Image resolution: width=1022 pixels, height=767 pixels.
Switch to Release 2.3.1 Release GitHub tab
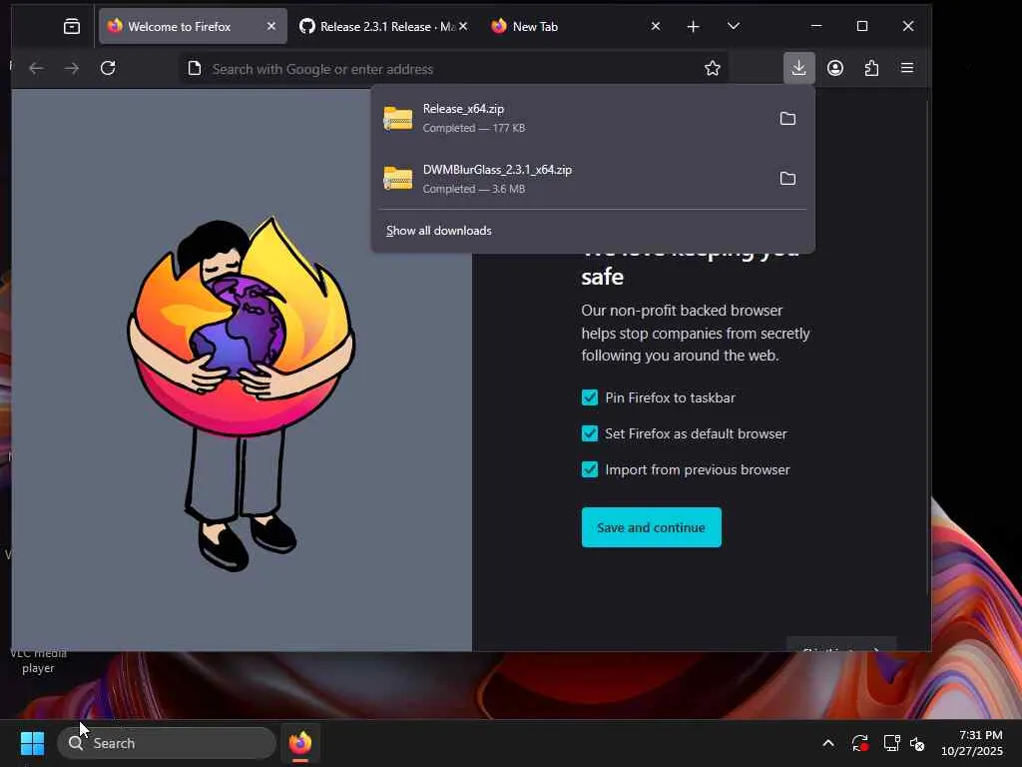[383, 26]
